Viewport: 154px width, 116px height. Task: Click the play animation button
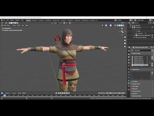65,93
